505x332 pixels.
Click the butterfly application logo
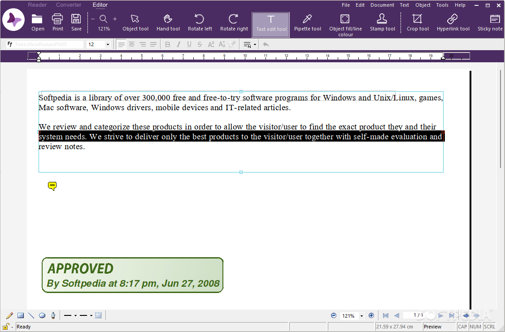[x=13, y=20]
